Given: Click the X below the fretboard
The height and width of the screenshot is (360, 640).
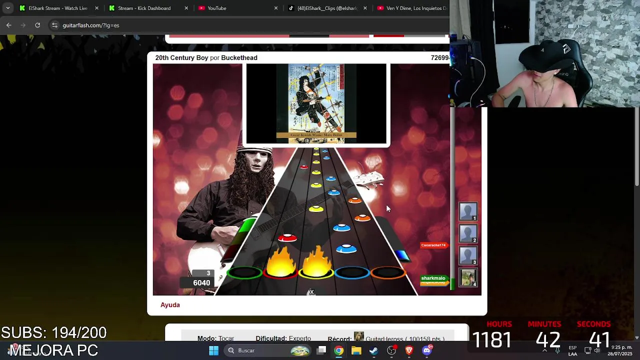Looking at the screenshot, I should 311,292.
